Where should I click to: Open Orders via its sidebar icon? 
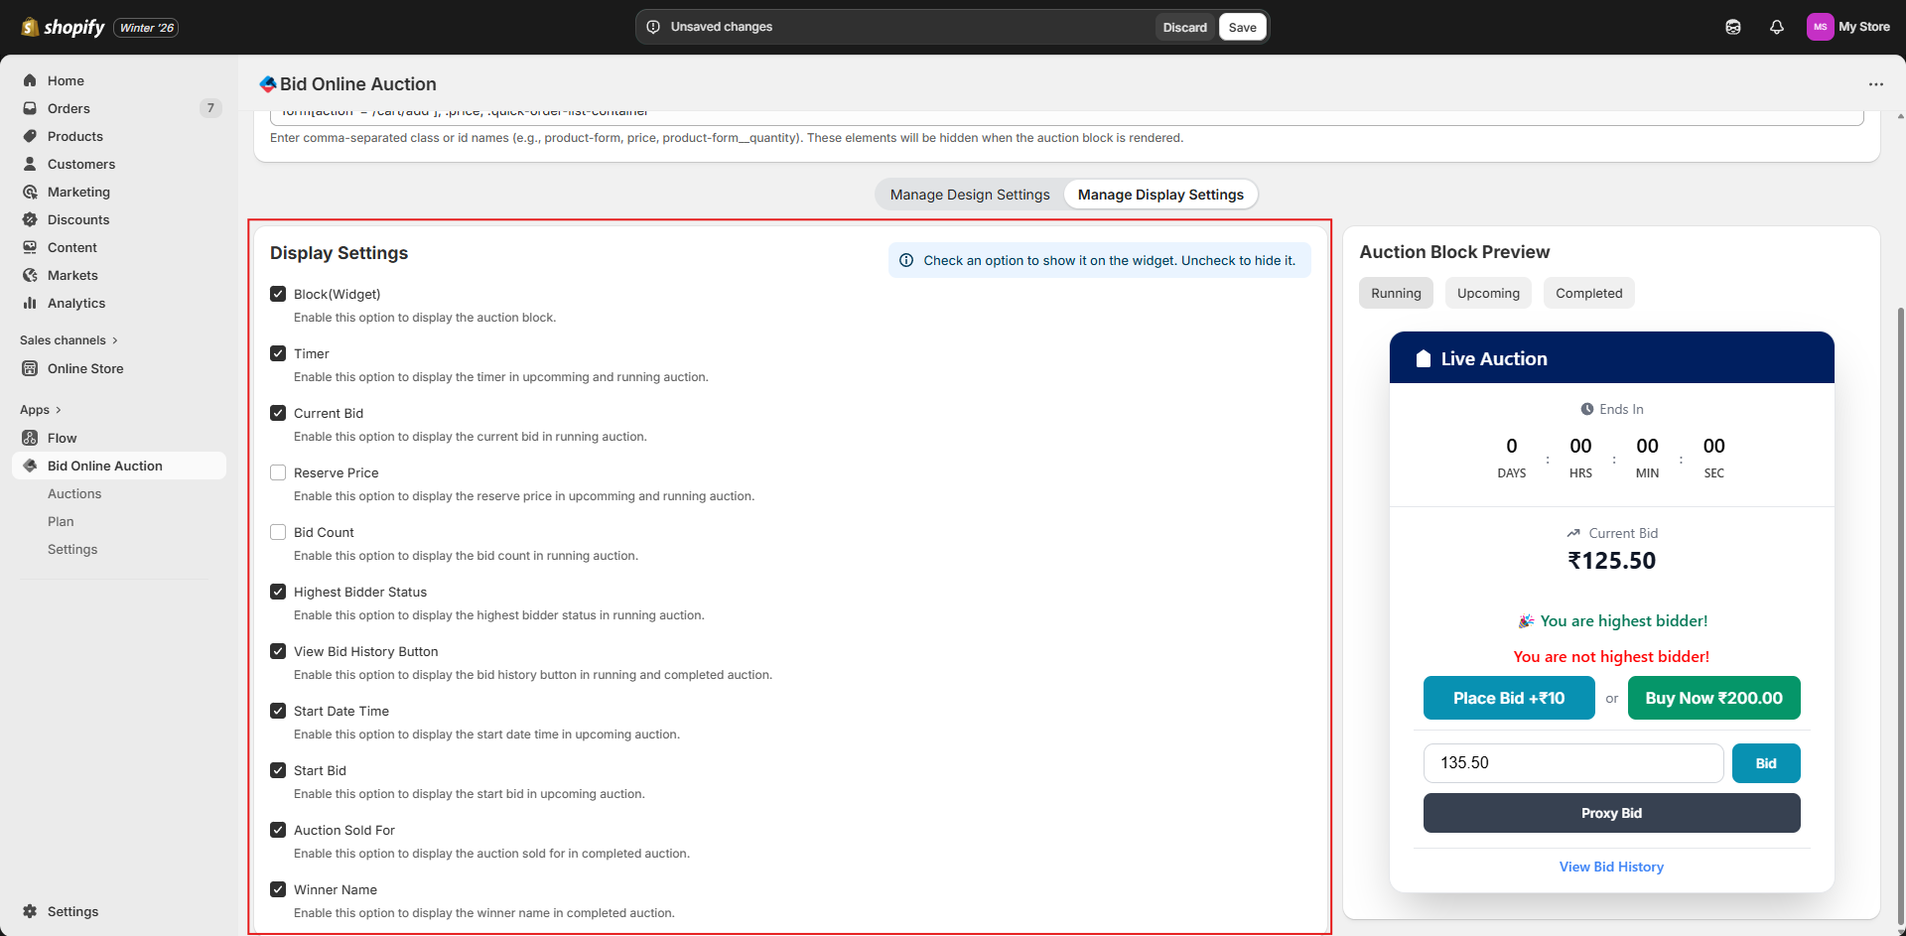(x=30, y=108)
